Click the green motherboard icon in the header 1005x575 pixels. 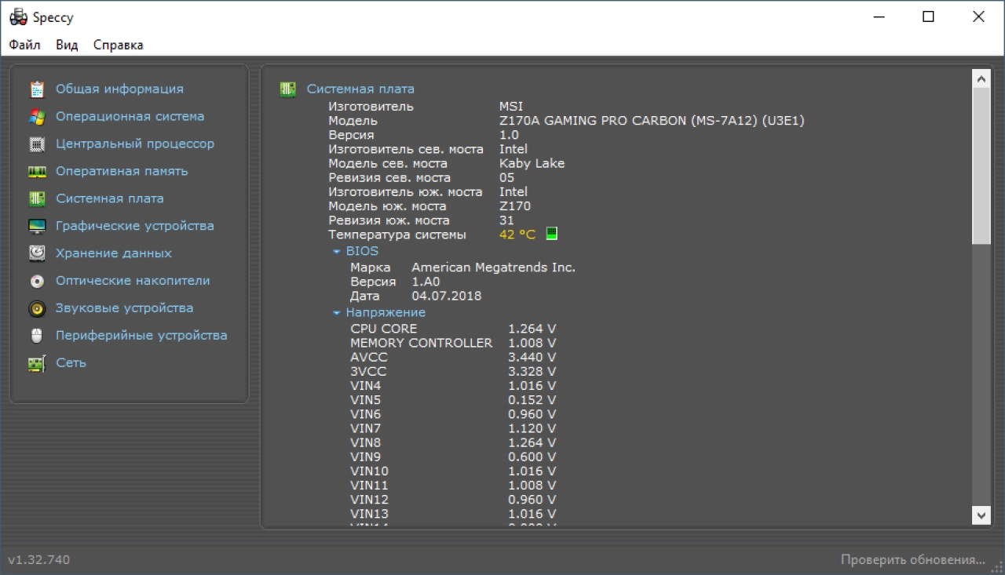[288, 89]
